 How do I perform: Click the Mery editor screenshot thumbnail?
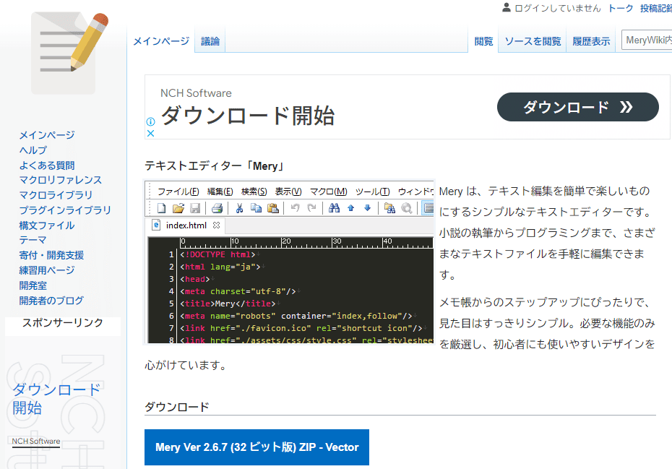[290, 262]
